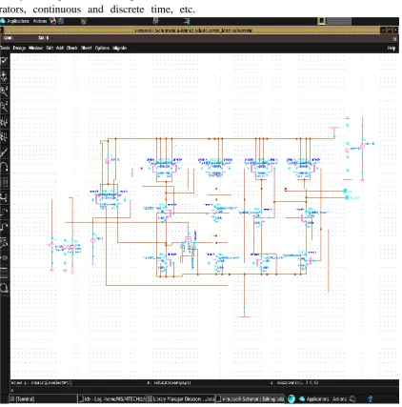Click the round cyan globe icon in bottom panel
Viewport: 402px width, 407px height.
pos(291,399)
